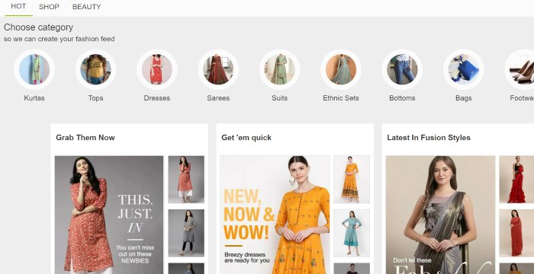This screenshot has width=534, height=274.
Task: Select the Tops category circle
Action: [95, 69]
